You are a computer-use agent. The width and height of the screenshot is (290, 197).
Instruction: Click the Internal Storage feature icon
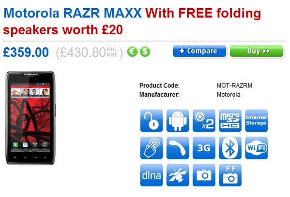(256, 121)
